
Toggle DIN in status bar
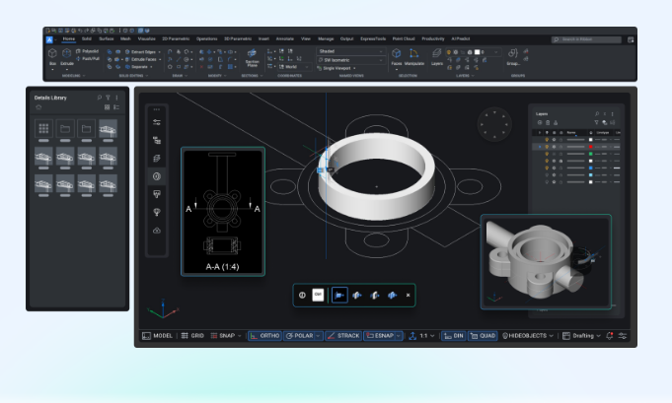tap(454, 336)
